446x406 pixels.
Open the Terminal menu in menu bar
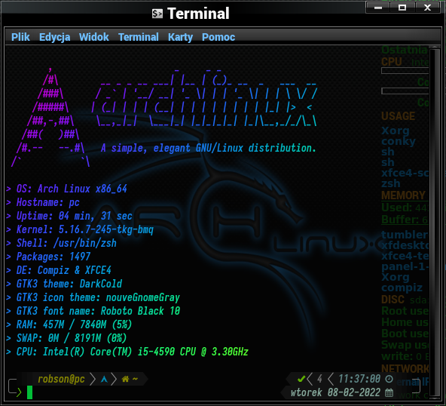point(139,37)
